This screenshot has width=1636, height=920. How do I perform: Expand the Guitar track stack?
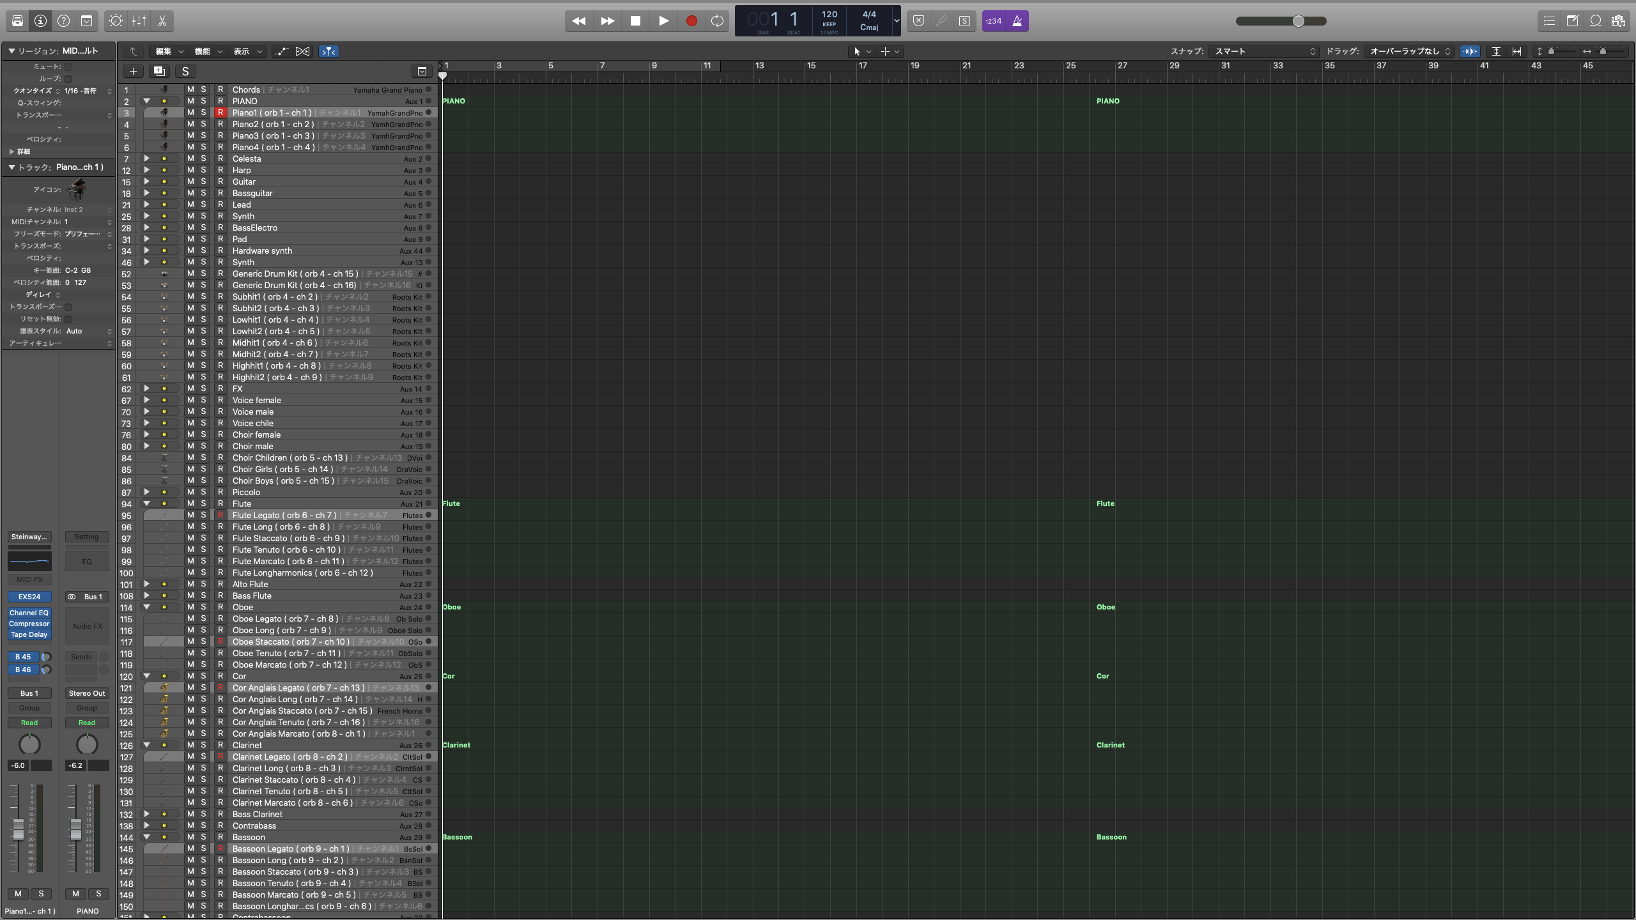pos(146,181)
